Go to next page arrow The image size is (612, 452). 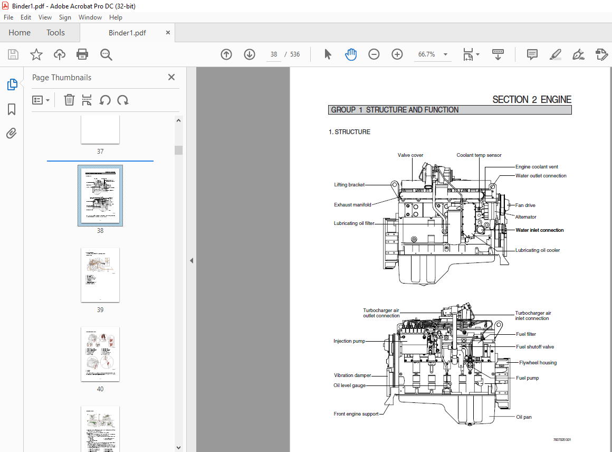click(250, 54)
